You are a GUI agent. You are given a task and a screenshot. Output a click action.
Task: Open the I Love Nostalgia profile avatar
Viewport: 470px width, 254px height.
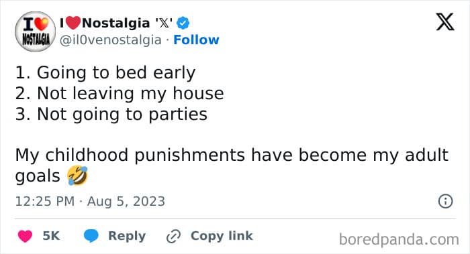click(36, 31)
